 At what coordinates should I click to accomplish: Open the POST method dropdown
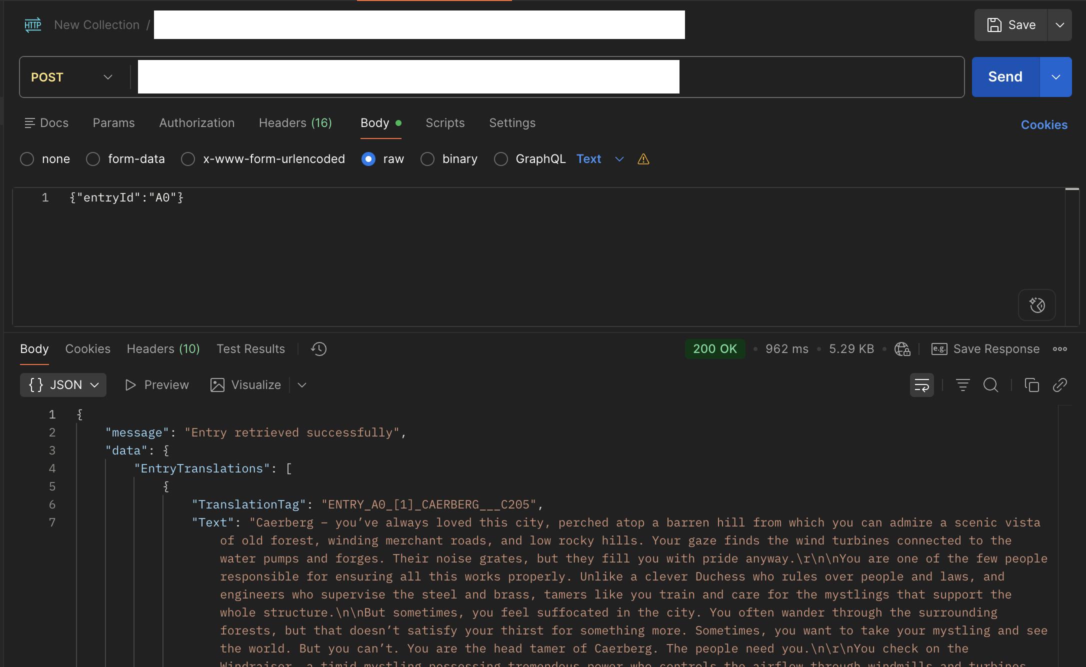pos(72,77)
